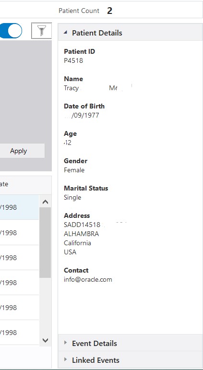Click the country value USA
203x370 pixels.
click(x=70, y=252)
